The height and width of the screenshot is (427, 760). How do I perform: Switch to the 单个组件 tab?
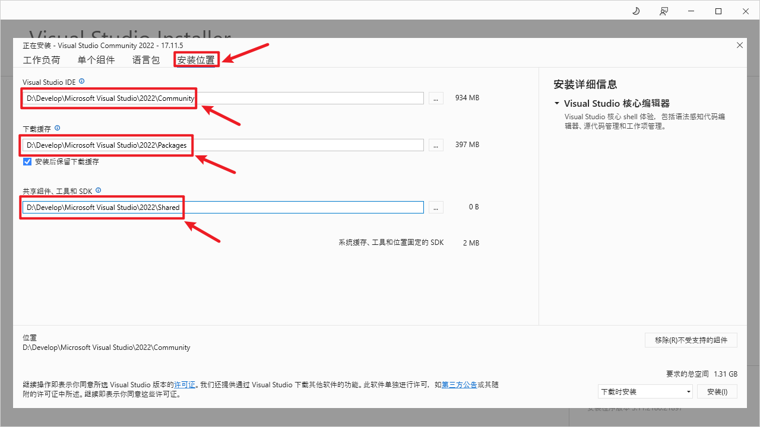coord(96,60)
